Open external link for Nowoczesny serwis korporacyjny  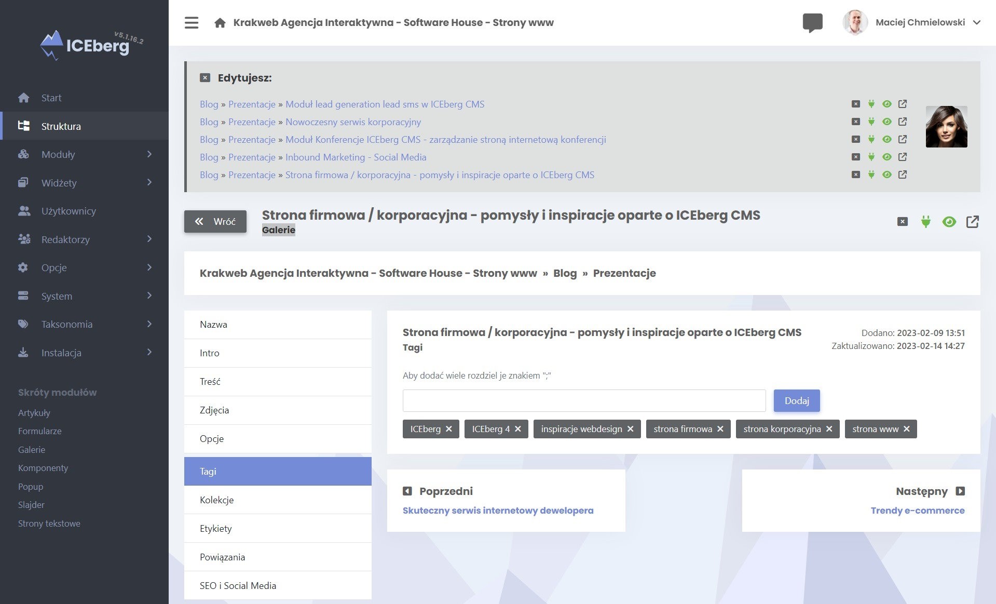click(903, 122)
